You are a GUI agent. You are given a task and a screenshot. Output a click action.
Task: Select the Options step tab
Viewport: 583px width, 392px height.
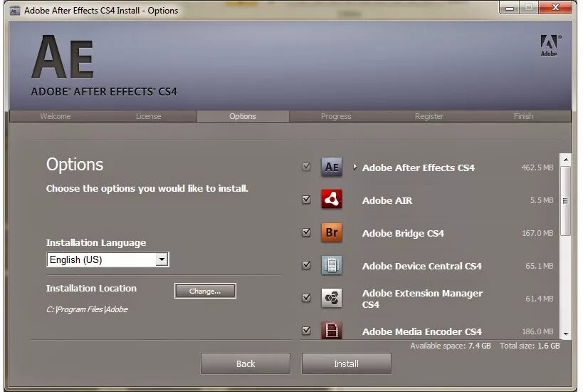243,116
